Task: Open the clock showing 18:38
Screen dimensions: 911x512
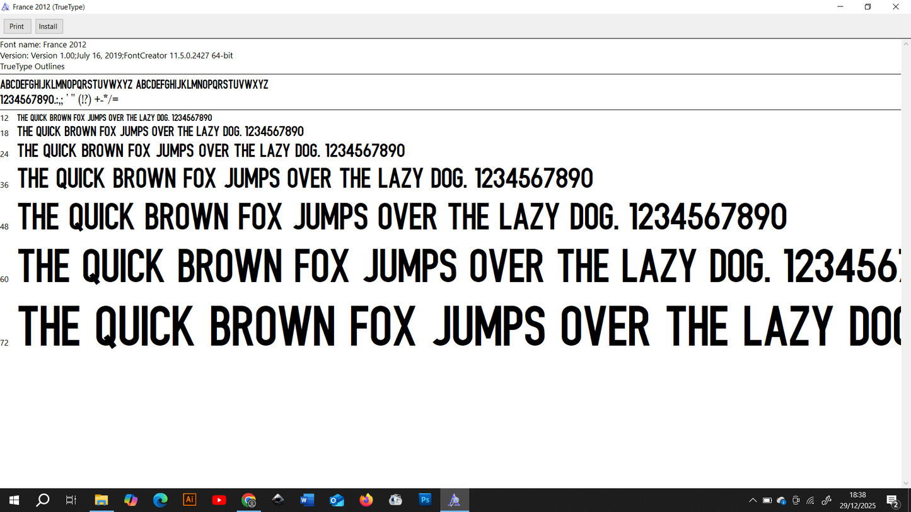Action: tap(857, 500)
